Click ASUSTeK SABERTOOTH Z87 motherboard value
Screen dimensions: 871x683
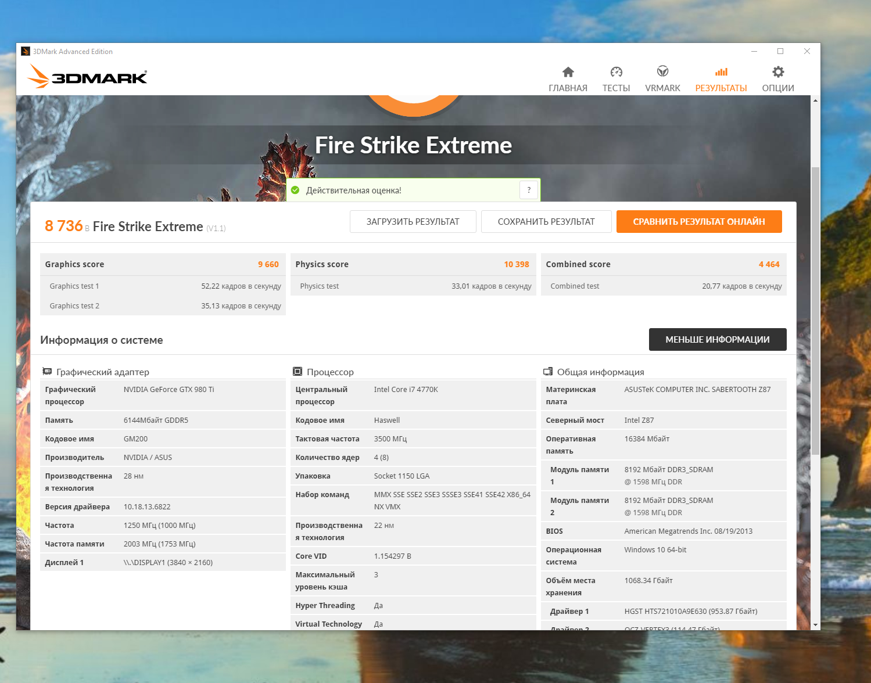point(697,390)
